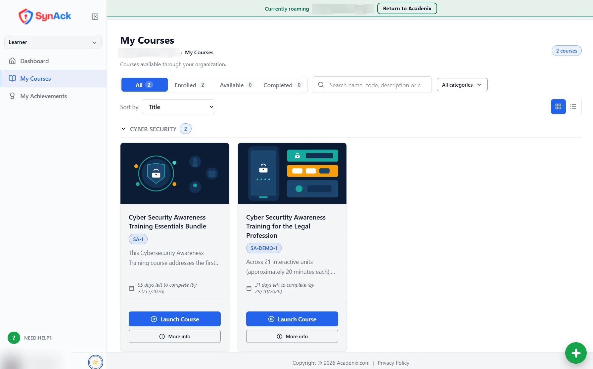
Task: Open More info for Legal Profession course
Action: 292,336
